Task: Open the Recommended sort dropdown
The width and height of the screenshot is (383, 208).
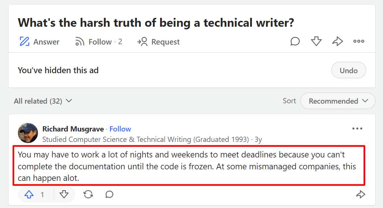Action: pyautogui.click(x=338, y=101)
